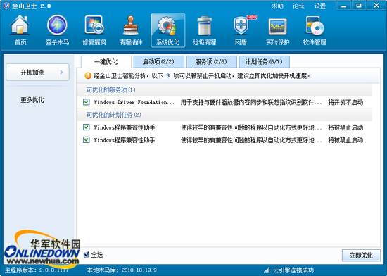Uncheck first Windows程序兼容性助手 task checkbox
This screenshot has height=276, width=387.
tap(86, 127)
